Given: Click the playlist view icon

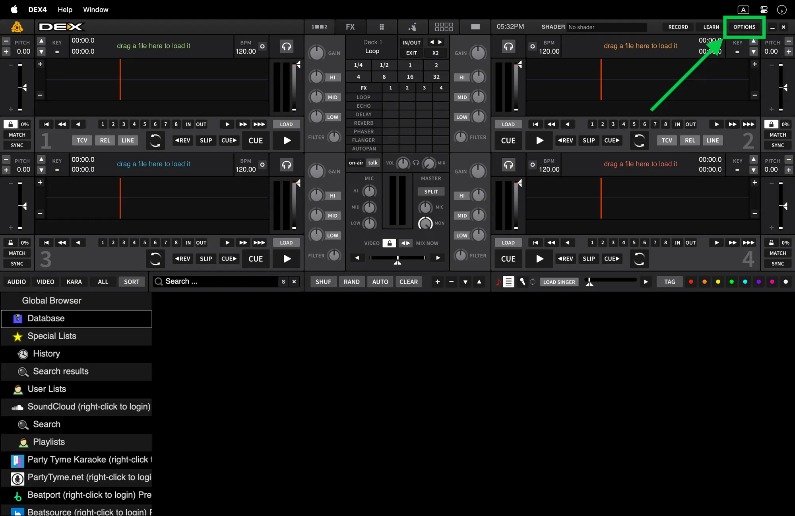Looking at the screenshot, I should [508, 282].
